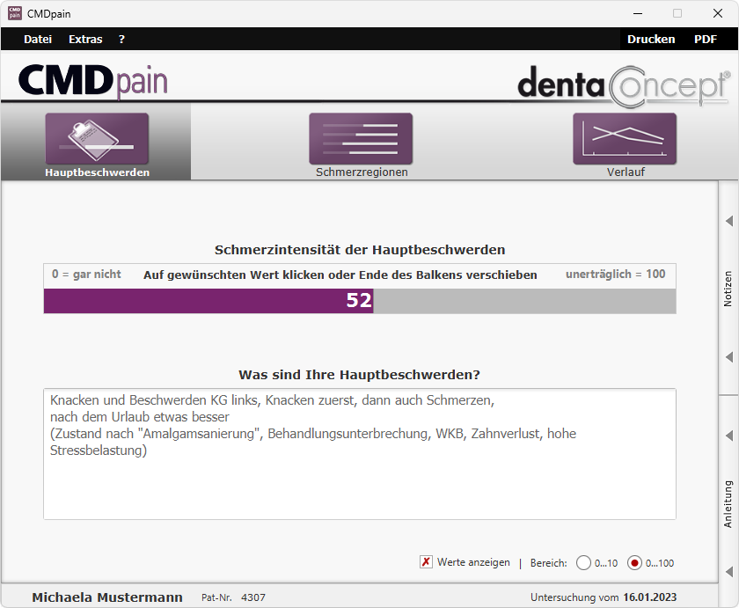This screenshot has width=739, height=608.
Task: Click the patient number '4307'
Action: pyautogui.click(x=253, y=597)
